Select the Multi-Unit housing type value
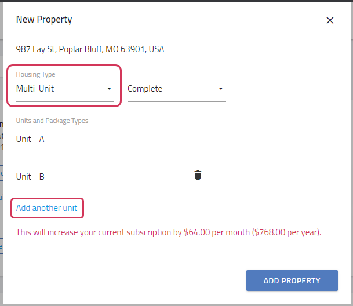 [x=35, y=89]
